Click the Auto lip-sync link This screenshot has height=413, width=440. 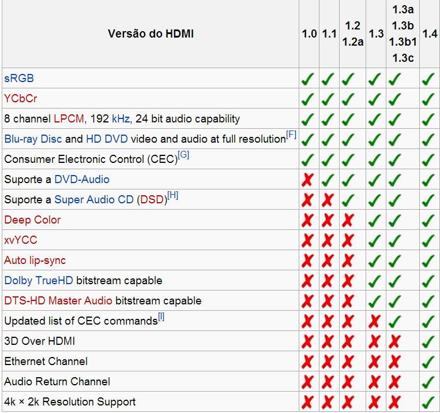(35, 261)
